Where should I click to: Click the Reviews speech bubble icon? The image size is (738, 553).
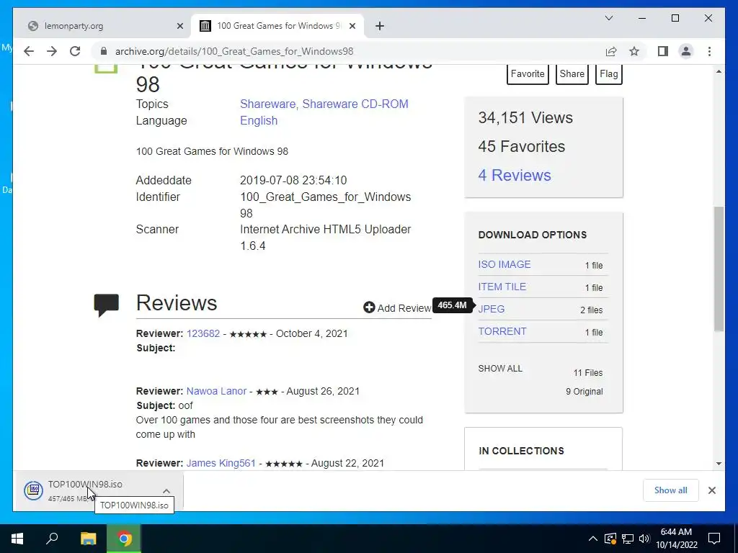[107, 305]
